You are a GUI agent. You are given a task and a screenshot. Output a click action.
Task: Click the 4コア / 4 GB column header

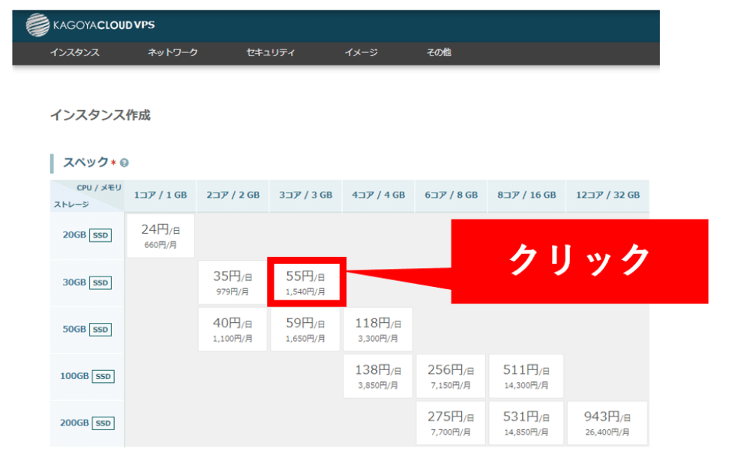pyautogui.click(x=378, y=196)
